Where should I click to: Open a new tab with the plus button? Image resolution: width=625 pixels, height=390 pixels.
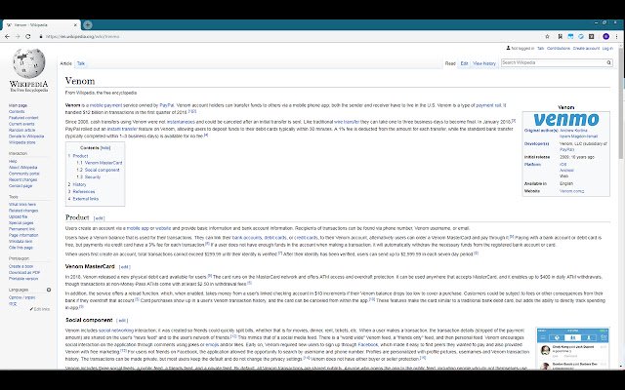(88, 25)
